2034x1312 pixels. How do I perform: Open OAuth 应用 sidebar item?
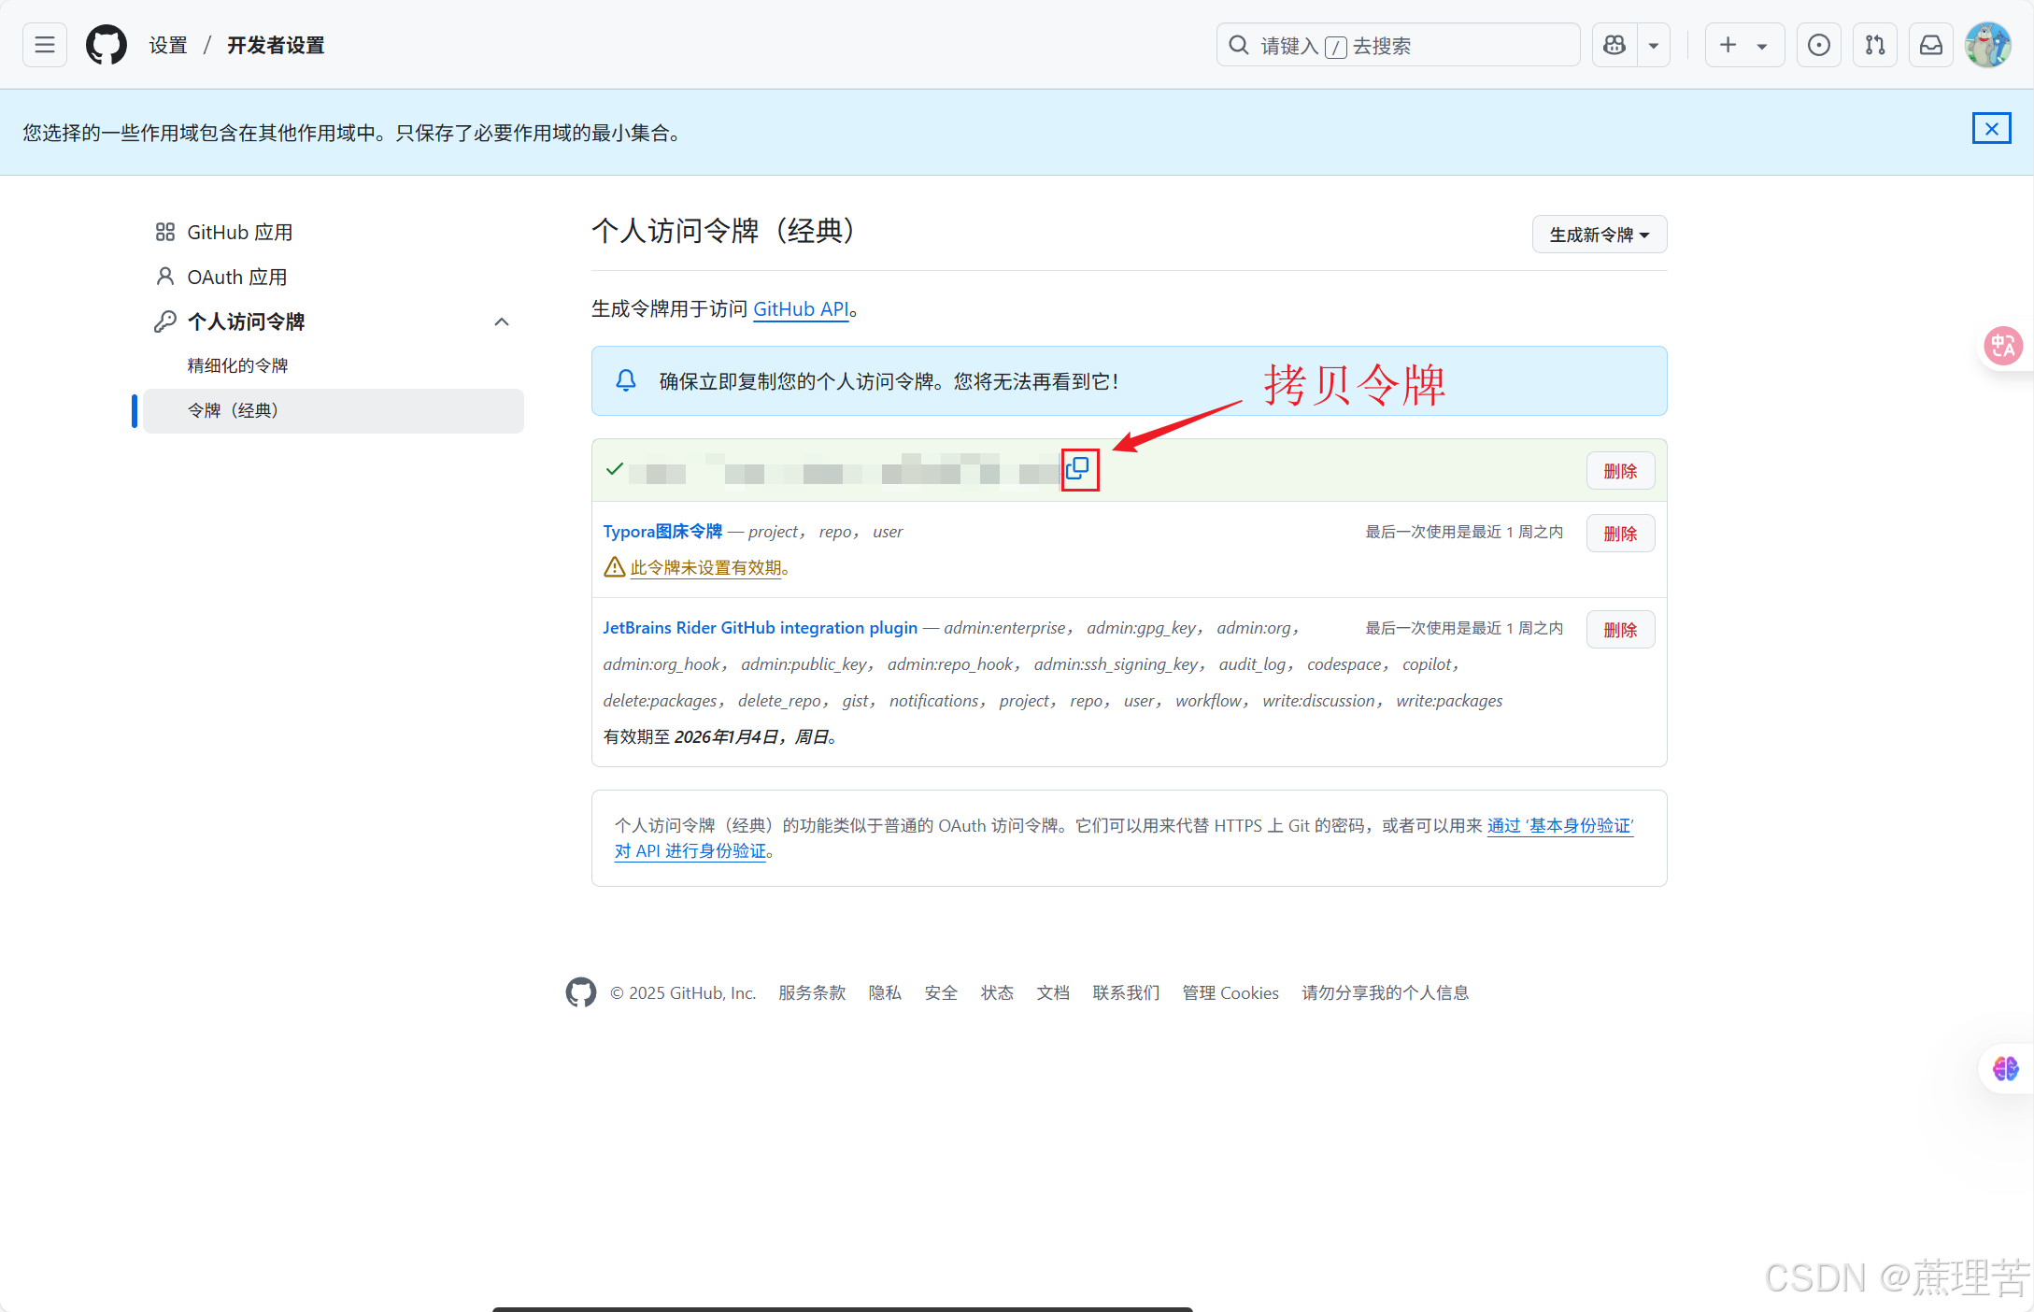click(236, 278)
